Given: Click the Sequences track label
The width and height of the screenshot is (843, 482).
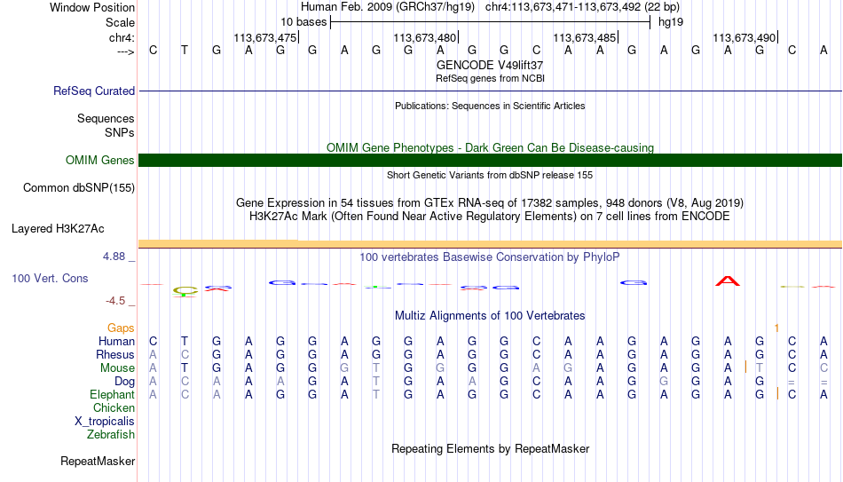Looking at the screenshot, I should point(106,118).
